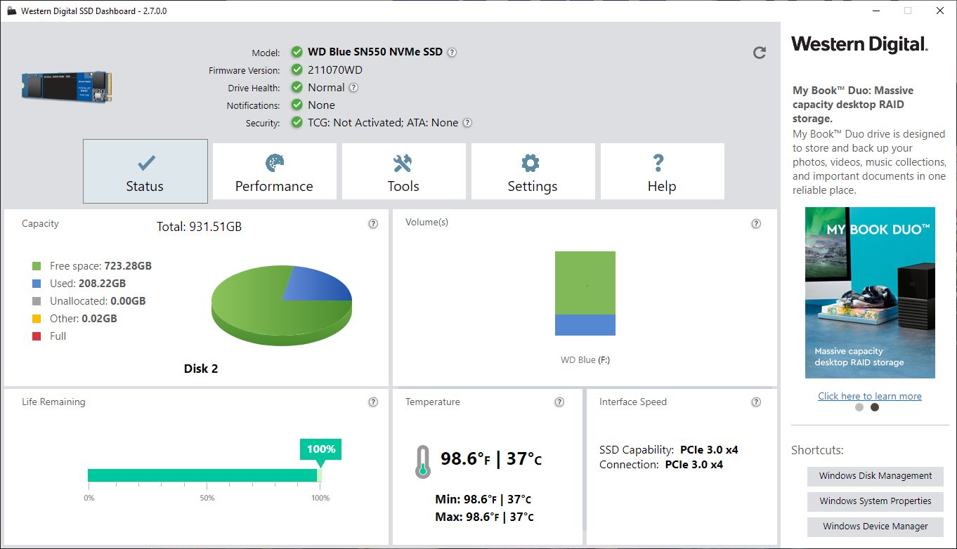Click the green Free space legend swatch
Viewport: 957px width, 549px height.
point(37,266)
